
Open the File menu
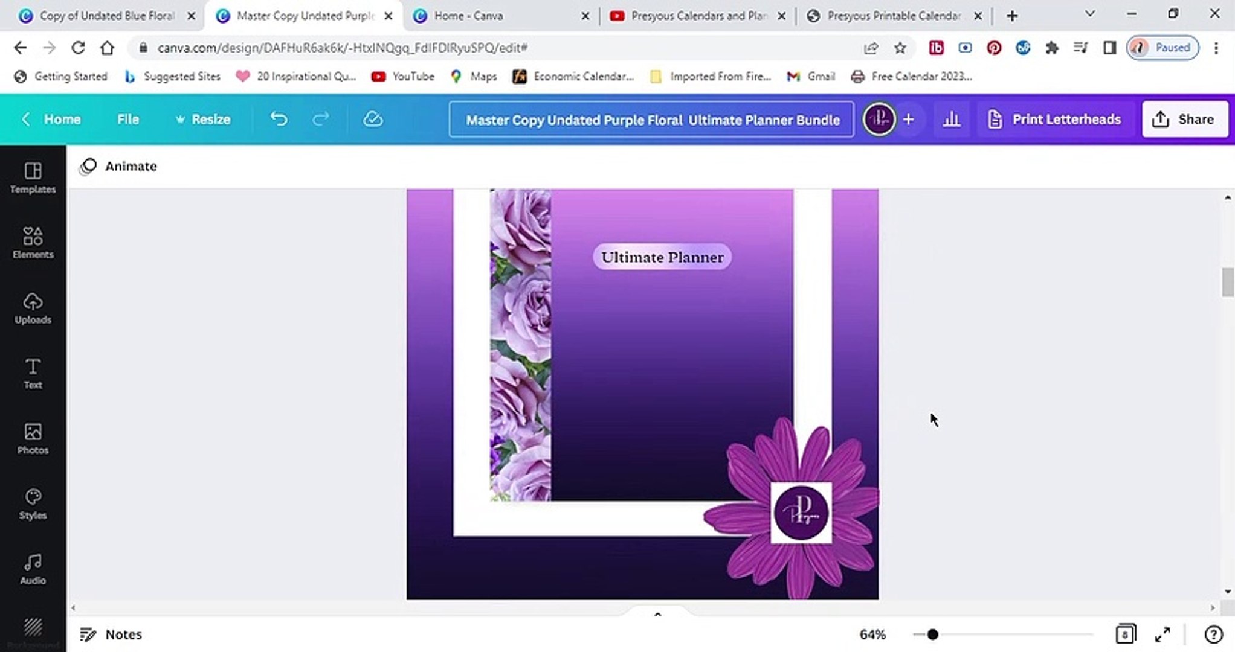point(127,119)
